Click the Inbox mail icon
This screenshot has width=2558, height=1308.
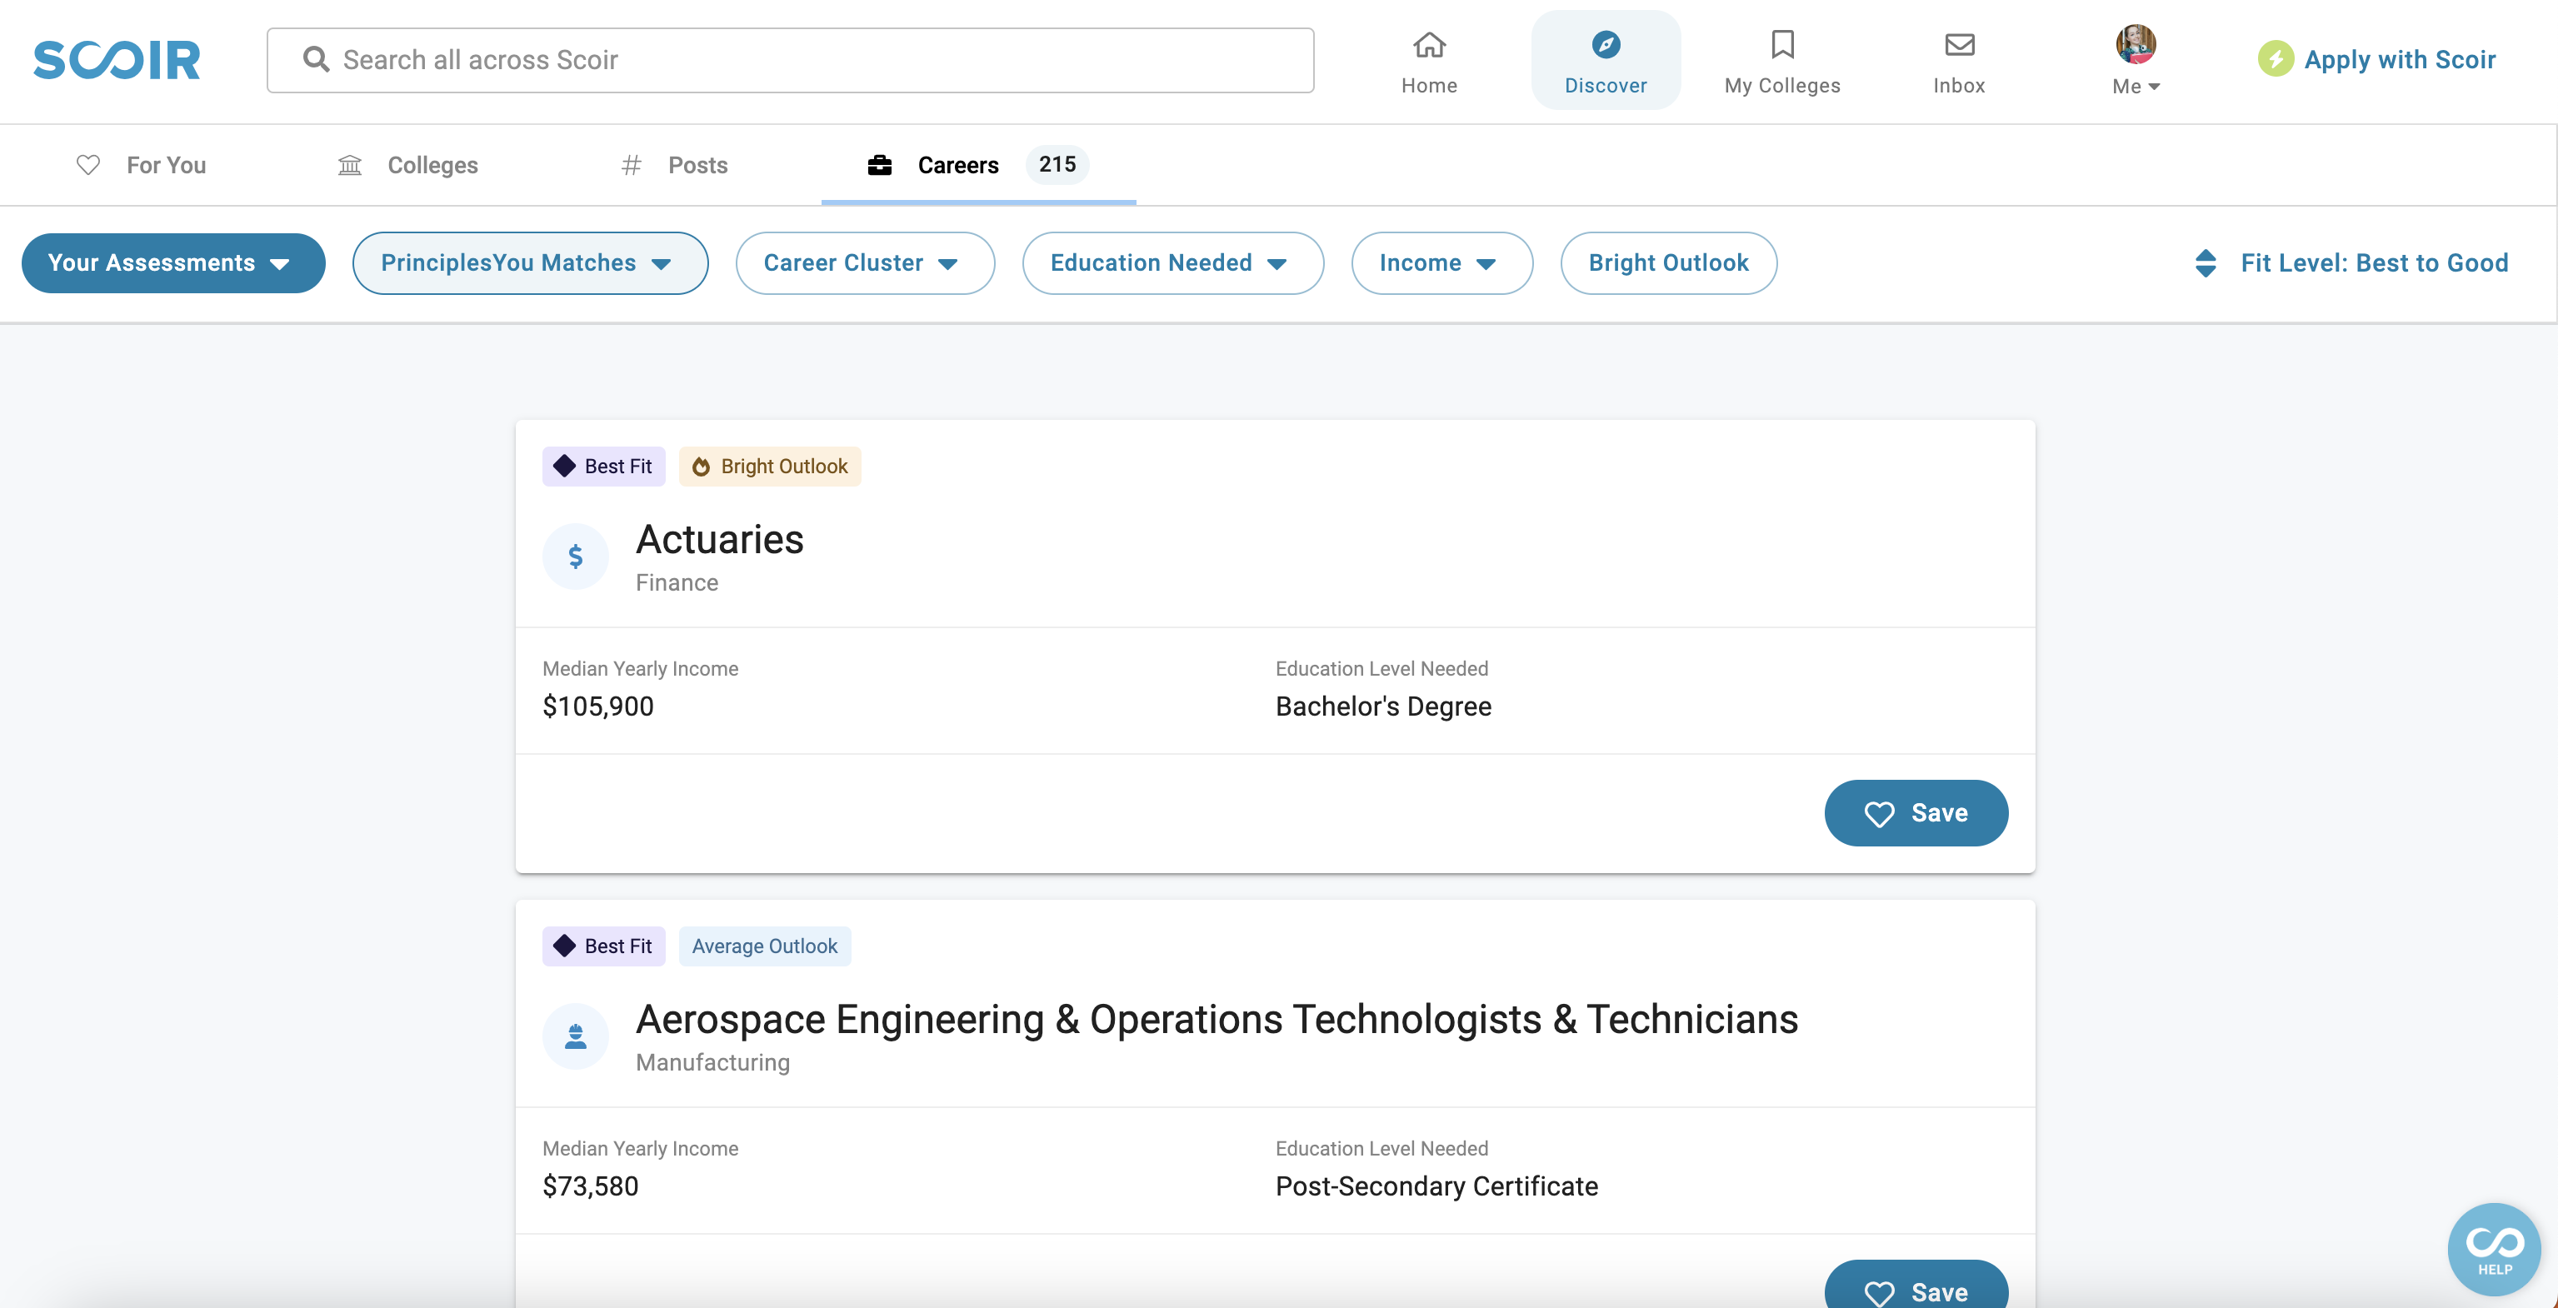[1960, 42]
